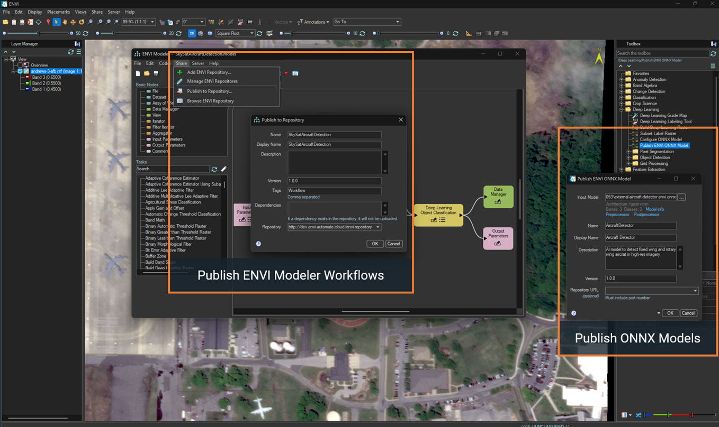Open the Model info link

(655, 209)
